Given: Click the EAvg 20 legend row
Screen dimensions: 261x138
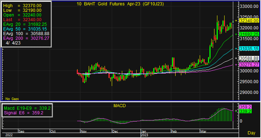Looking at the screenshot, I should (x=25, y=24).
